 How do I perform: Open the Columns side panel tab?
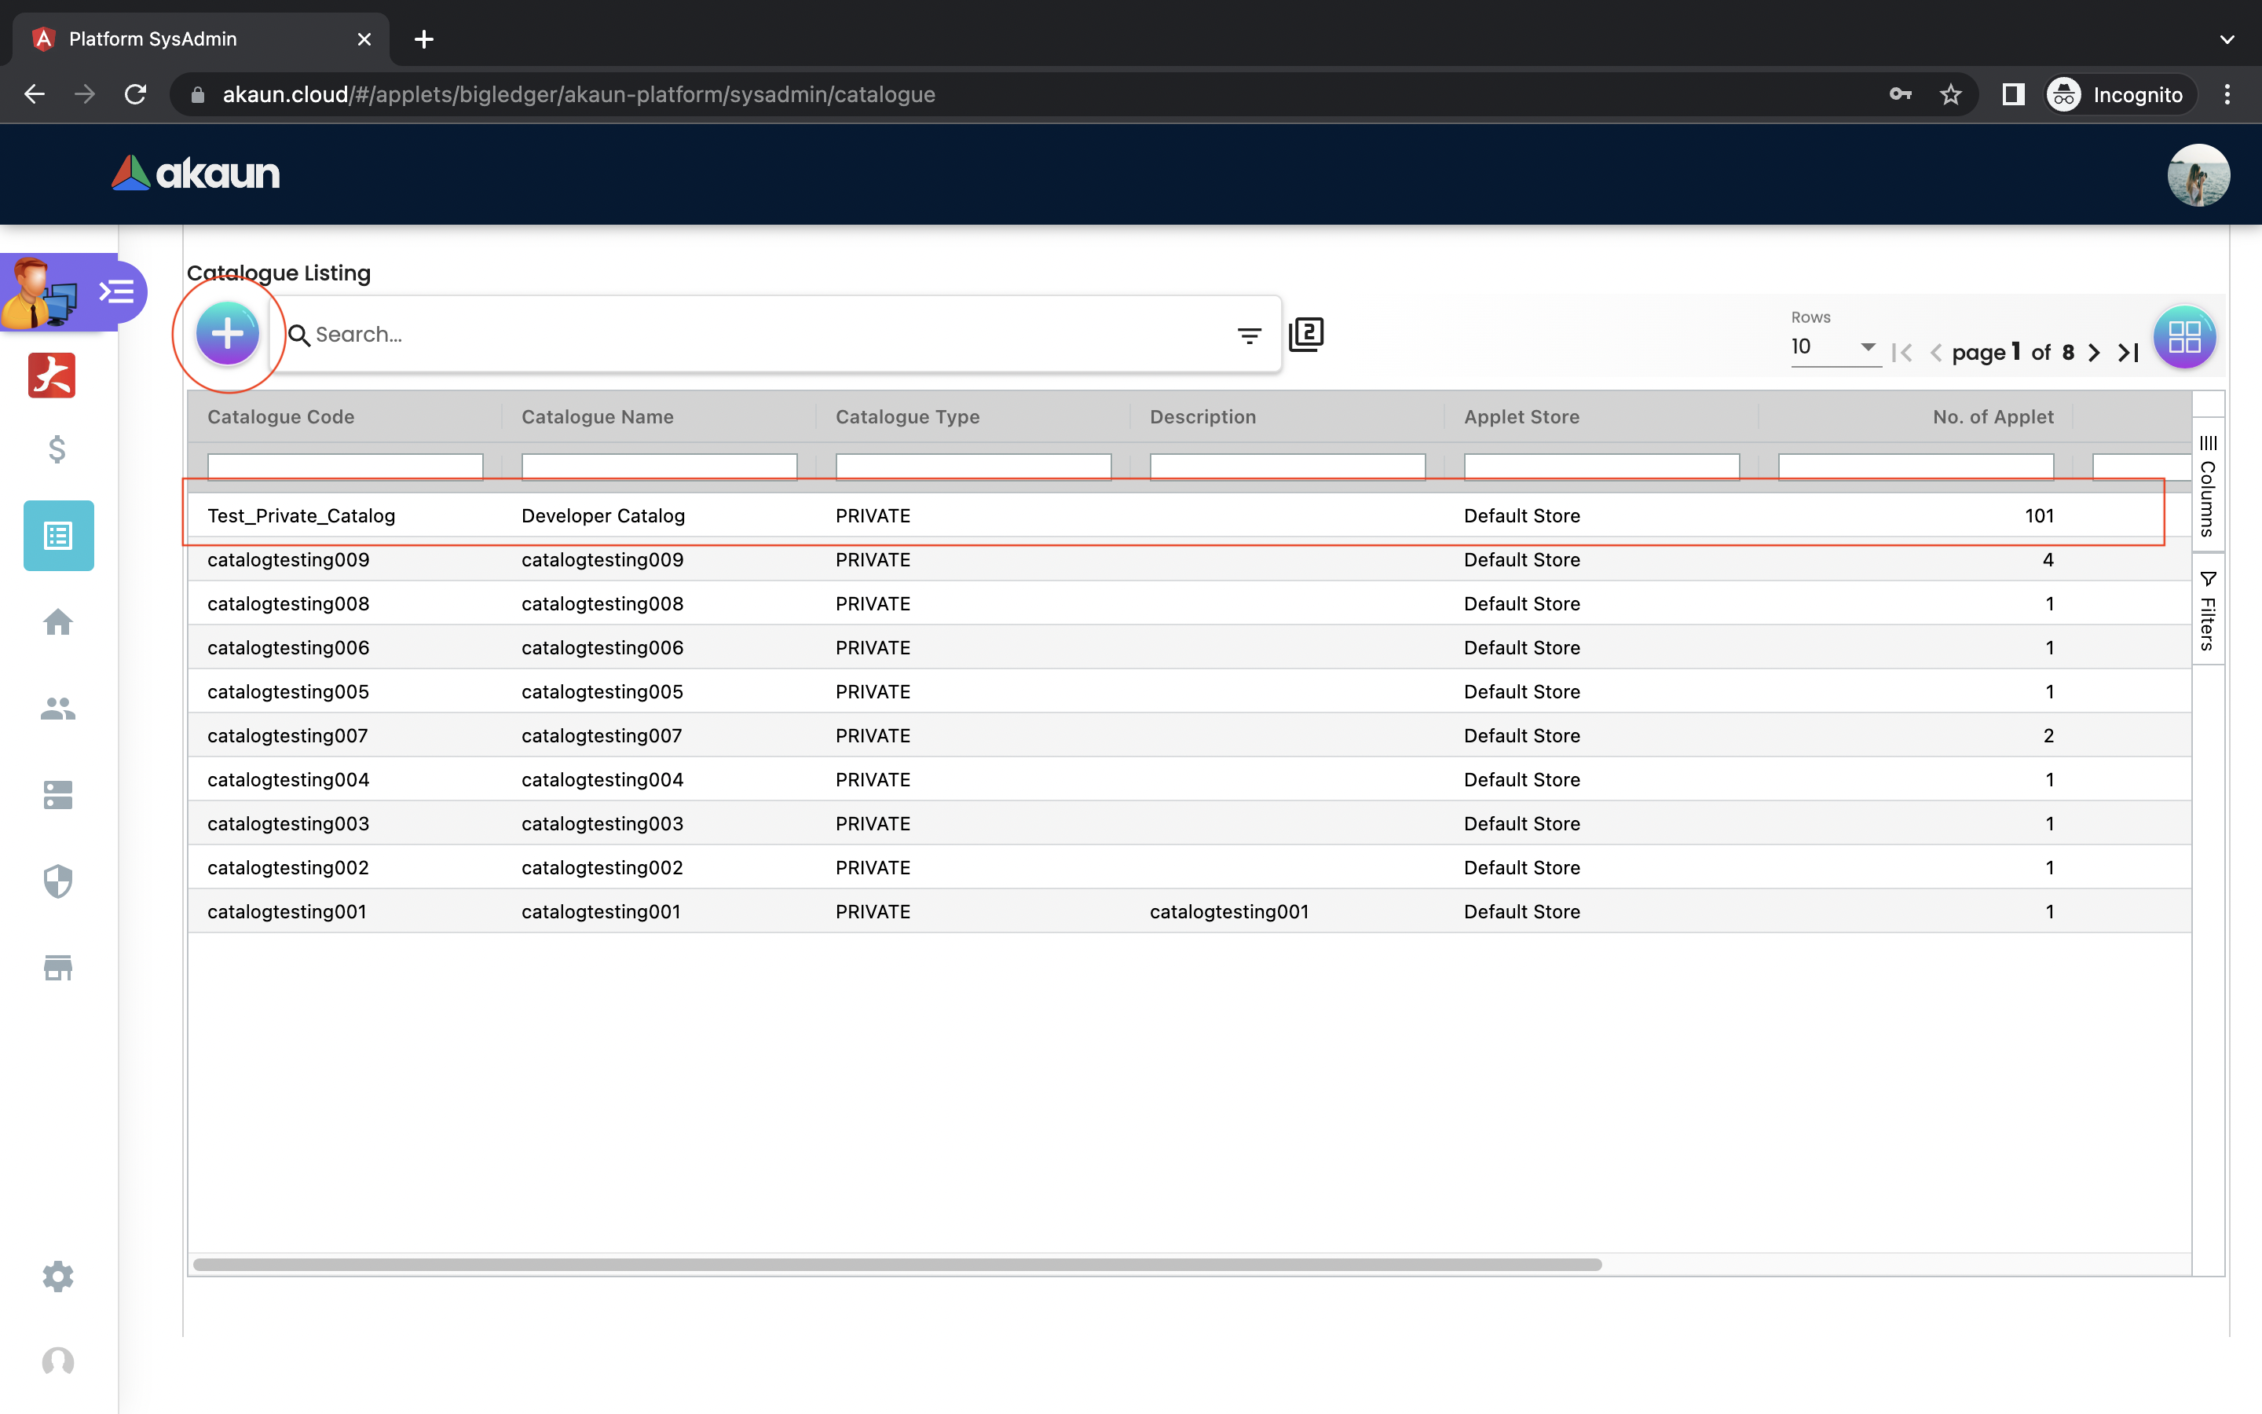[x=2207, y=485]
